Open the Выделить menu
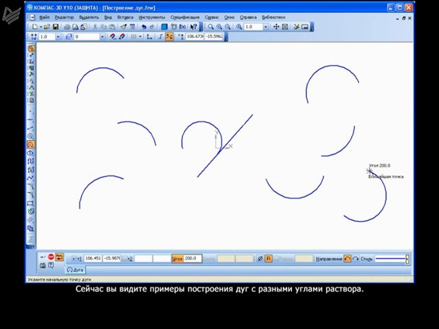This screenshot has height=329, width=439. (x=89, y=17)
